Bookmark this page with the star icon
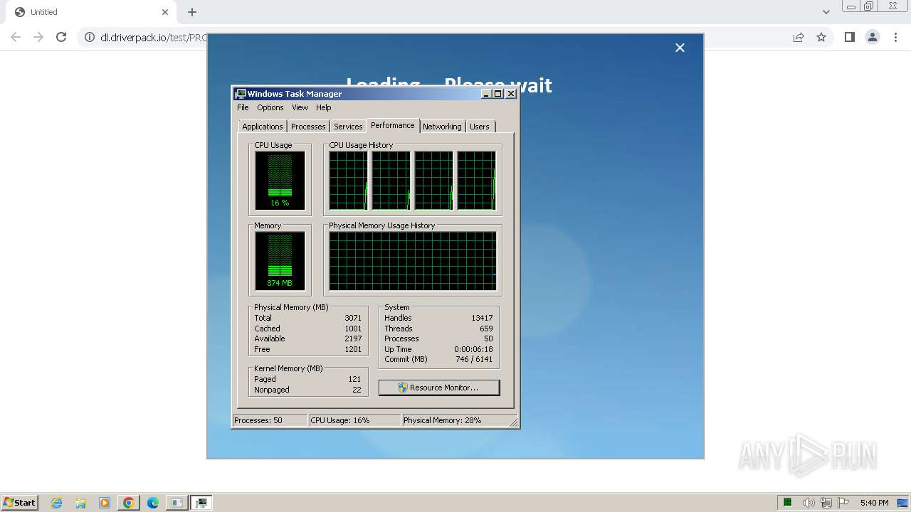The height and width of the screenshot is (512, 911). [x=821, y=37]
